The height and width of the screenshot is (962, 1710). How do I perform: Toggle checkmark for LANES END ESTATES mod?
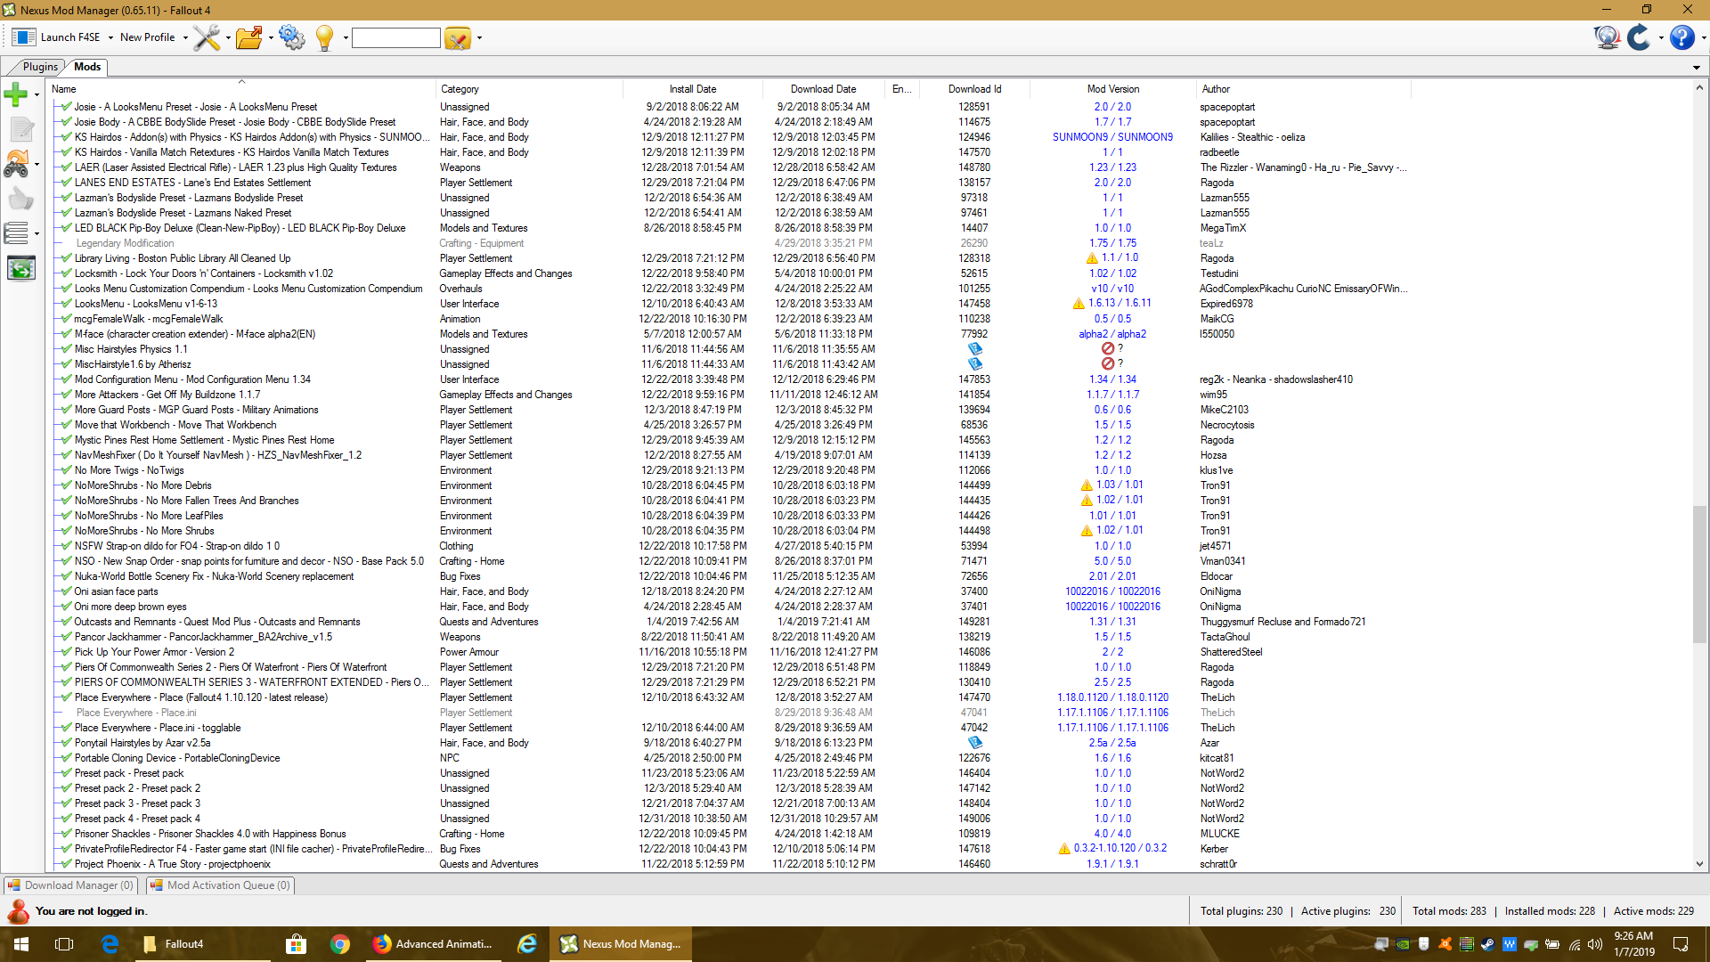pyautogui.click(x=66, y=183)
